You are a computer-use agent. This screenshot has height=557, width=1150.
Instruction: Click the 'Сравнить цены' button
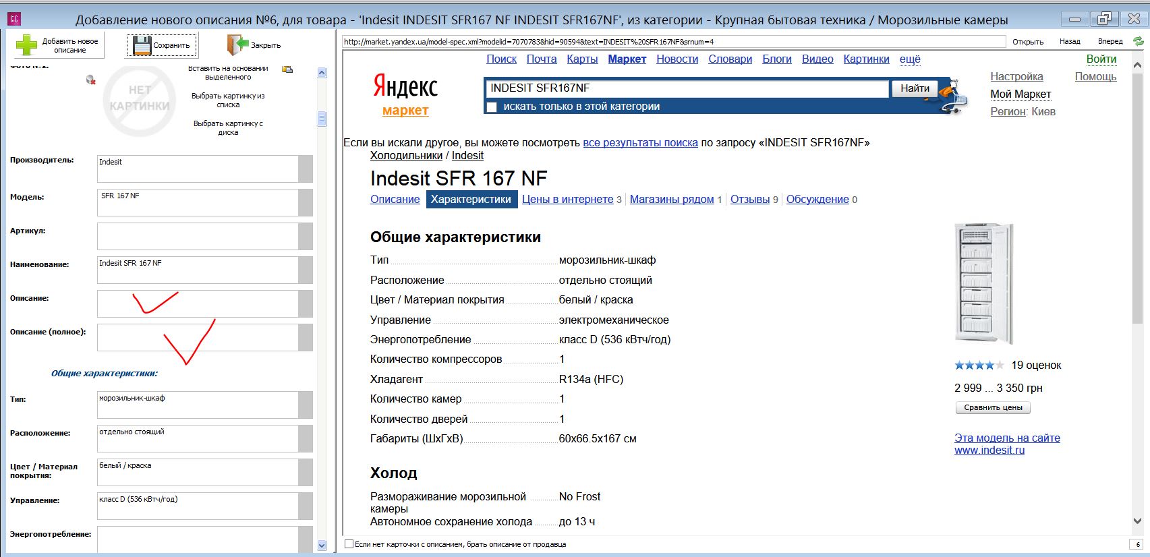click(993, 408)
